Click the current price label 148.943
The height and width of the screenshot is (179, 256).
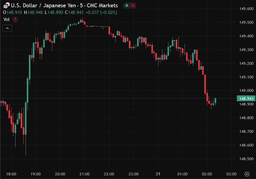click(x=246, y=98)
